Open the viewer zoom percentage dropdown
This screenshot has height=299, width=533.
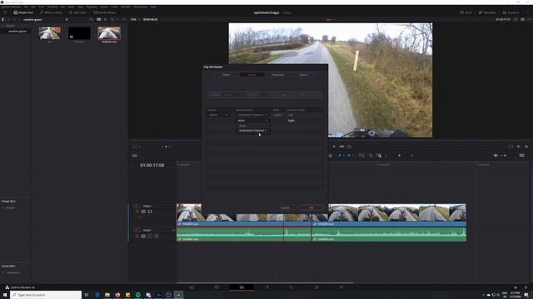(x=135, y=19)
